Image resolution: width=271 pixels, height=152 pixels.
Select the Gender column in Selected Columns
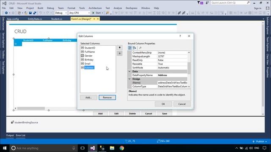click(88, 56)
